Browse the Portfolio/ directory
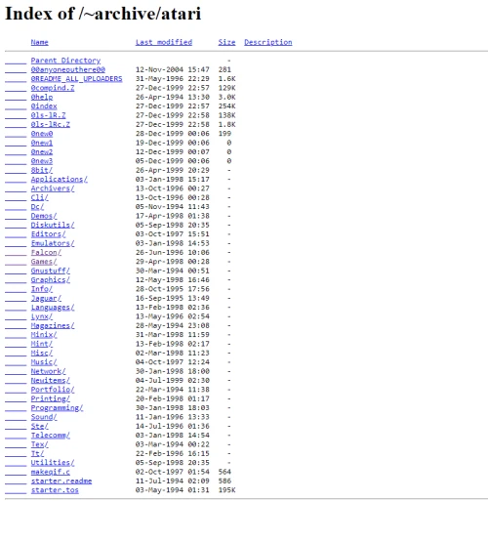The width and height of the screenshot is (488, 543). tap(53, 390)
